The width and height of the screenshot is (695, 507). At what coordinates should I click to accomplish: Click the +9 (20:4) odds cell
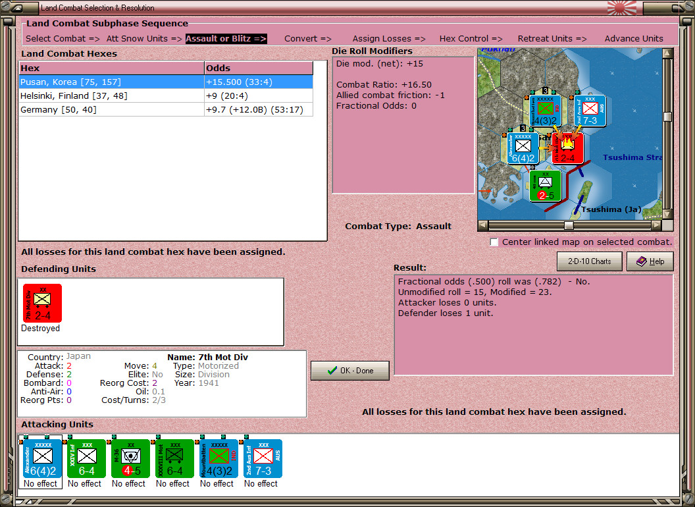coord(259,96)
